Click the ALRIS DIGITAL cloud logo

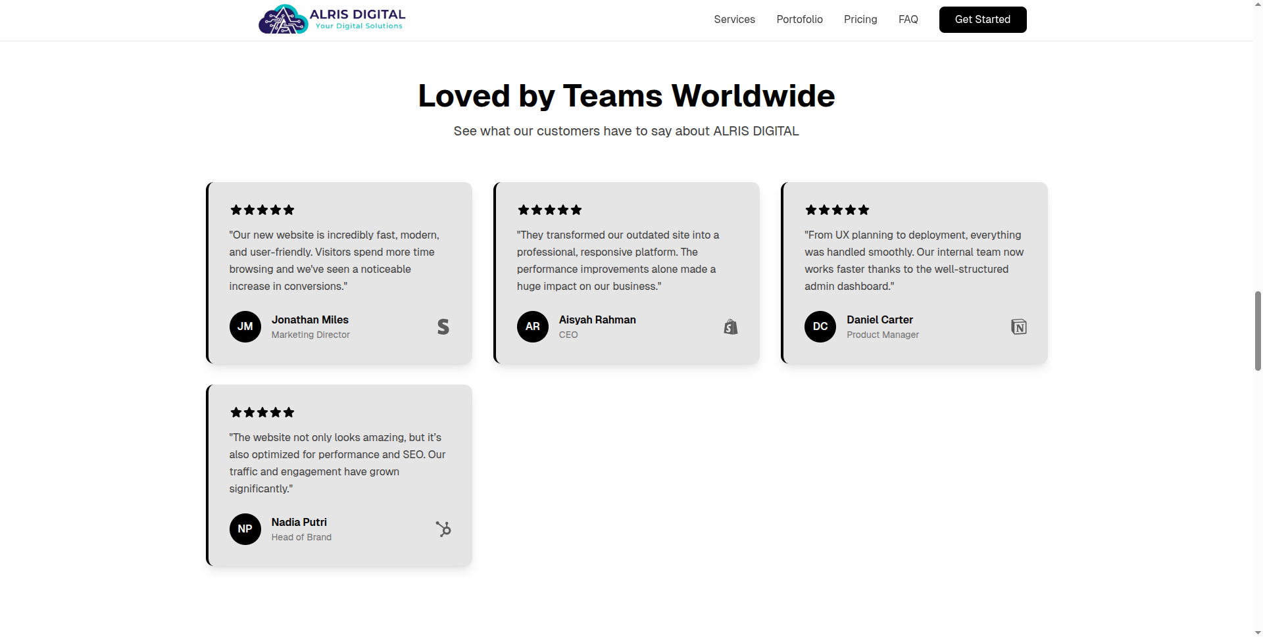tap(283, 20)
